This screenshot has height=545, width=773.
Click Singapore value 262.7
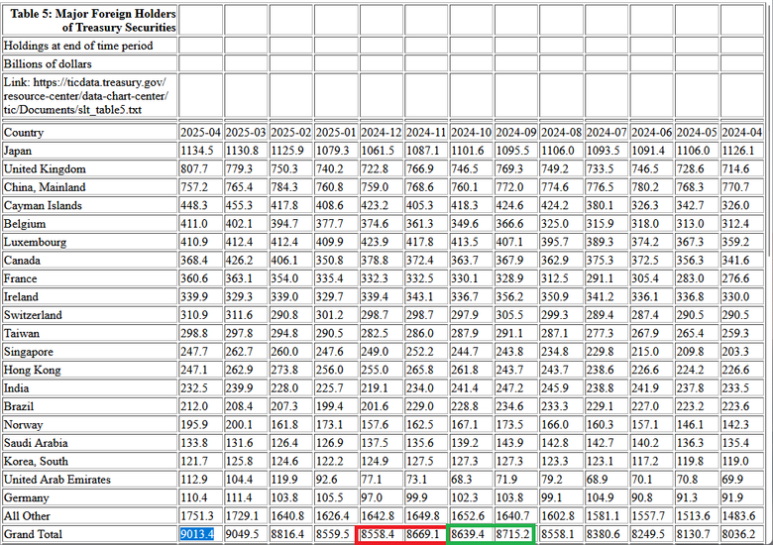pyautogui.click(x=240, y=352)
